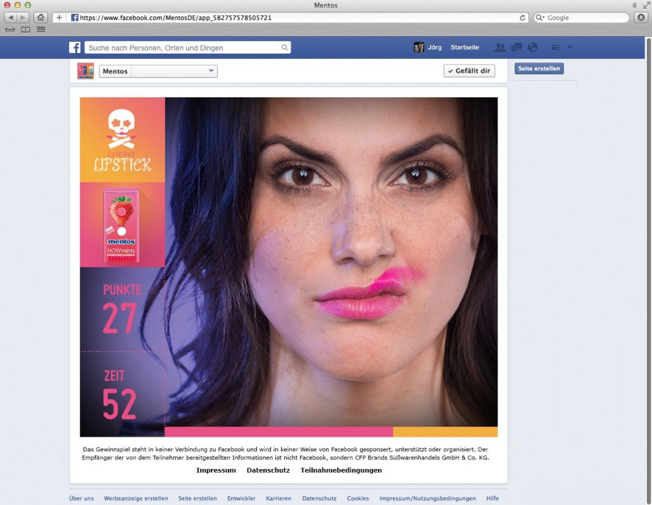Expand the Mentos page dropdown
The width and height of the screenshot is (652, 505).
pyautogui.click(x=211, y=71)
